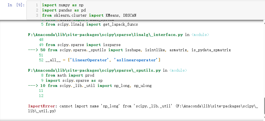Click the red ImportError label
Image resolution: width=265 pixels, height=121 pixels.
pyautogui.click(x=41, y=106)
